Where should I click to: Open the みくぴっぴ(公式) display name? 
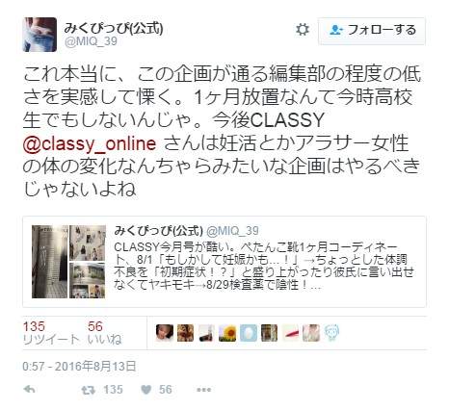pyautogui.click(x=114, y=28)
